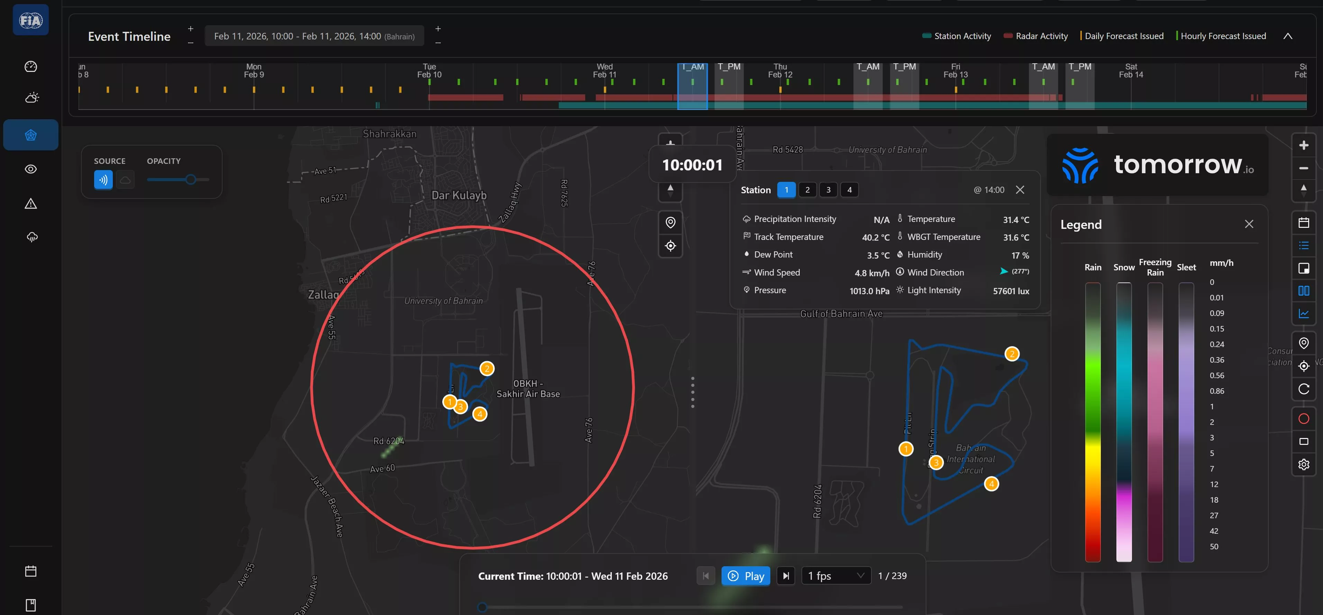Select the highlighted radar web sidebar icon
Screen dimensions: 1323x615
click(31, 135)
